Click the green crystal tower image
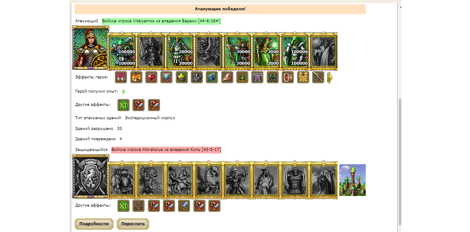 point(352,180)
